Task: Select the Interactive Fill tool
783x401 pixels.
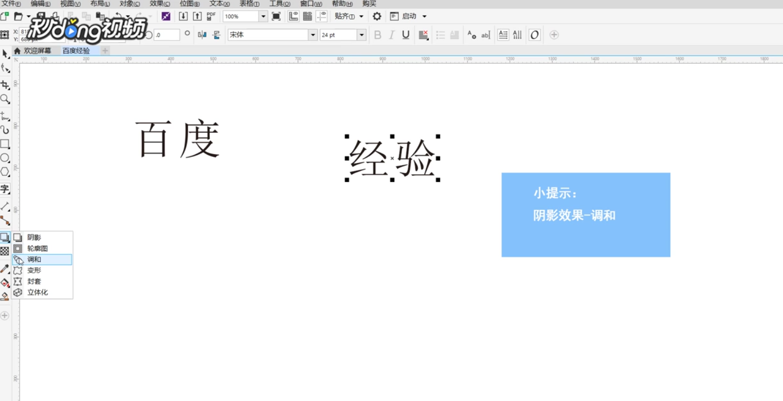Action: click(5, 282)
